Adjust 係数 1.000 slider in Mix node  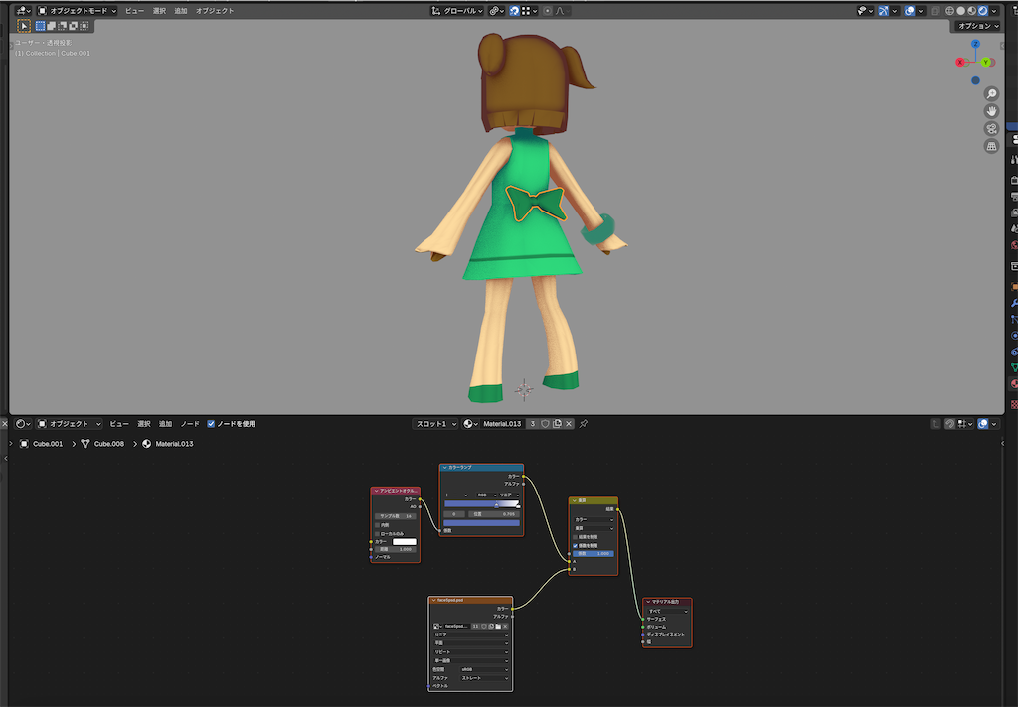(x=593, y=553)
